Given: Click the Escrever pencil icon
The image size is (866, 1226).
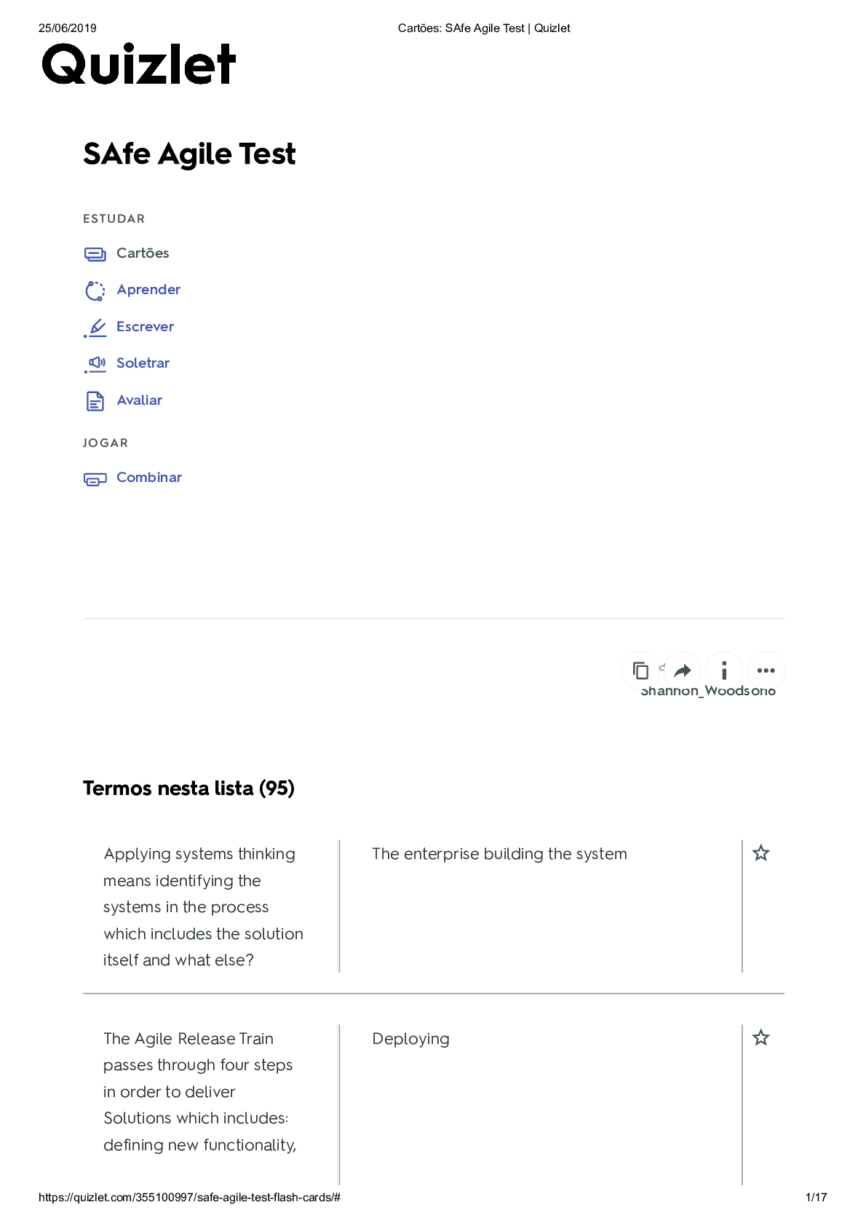Looking at the screenshot, I should pos(95,328).
